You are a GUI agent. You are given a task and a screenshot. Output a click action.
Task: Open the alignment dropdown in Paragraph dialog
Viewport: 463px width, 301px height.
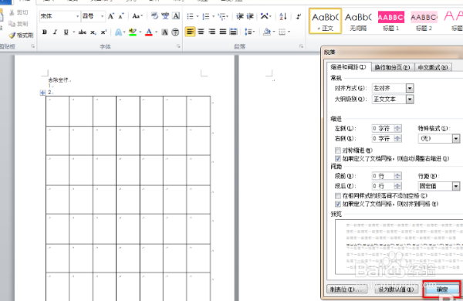click(410, 88)
